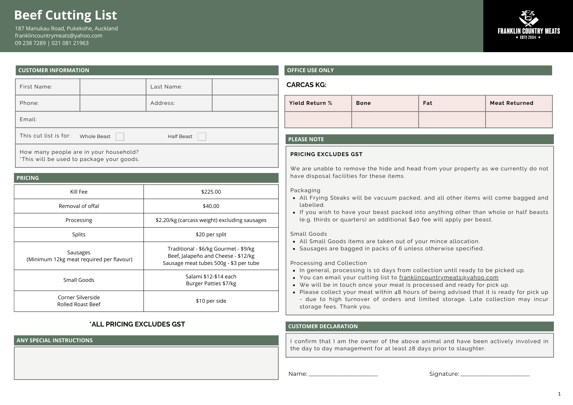Click the Signature line

tap(495, 374)
